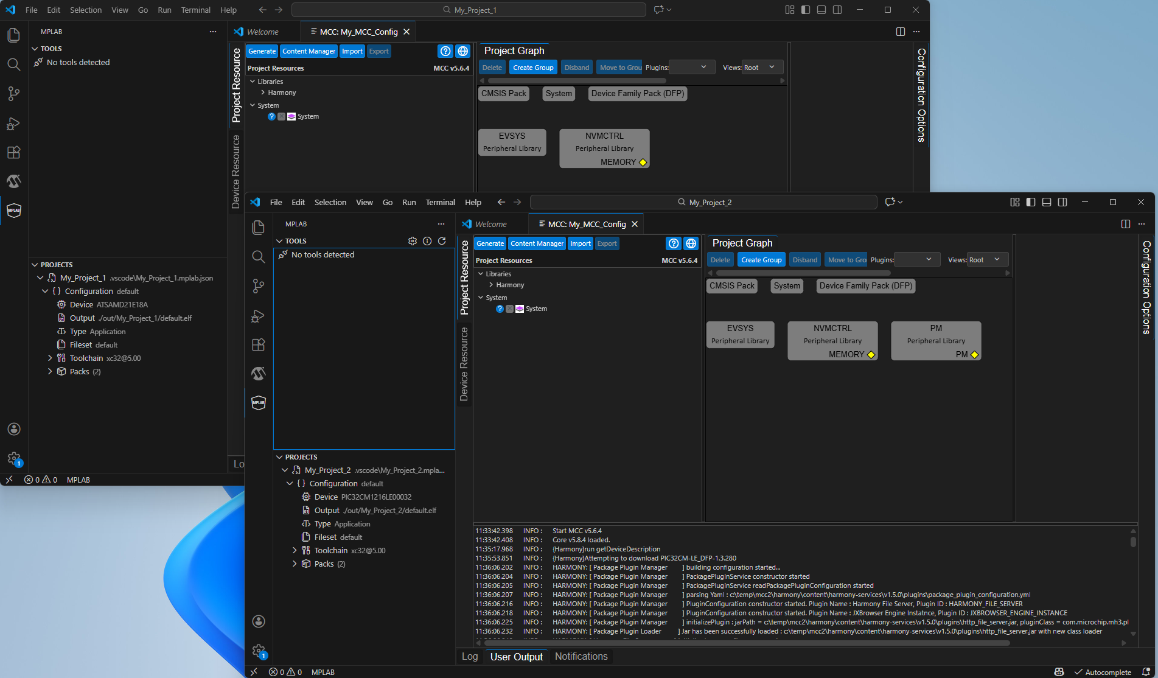Open Views Root dropdown in My_Project_1 window
Viewport: 1158px width, 678px height.
(762, 68)
